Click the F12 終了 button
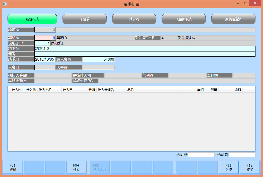 tap(250, 168)
